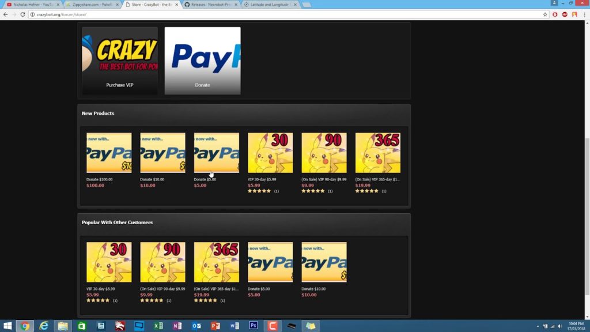
Task: Open Photoshop from the taskbar
Action: (x=253, y=326)
